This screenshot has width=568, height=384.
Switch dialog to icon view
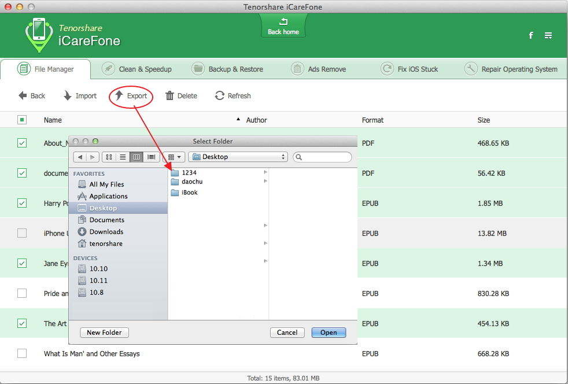[109, 157]
